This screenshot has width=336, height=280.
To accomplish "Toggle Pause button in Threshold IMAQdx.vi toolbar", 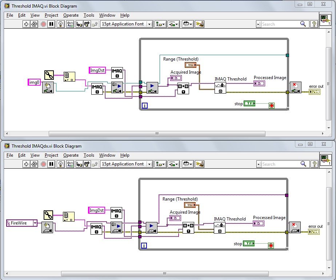I will point(51,164).
